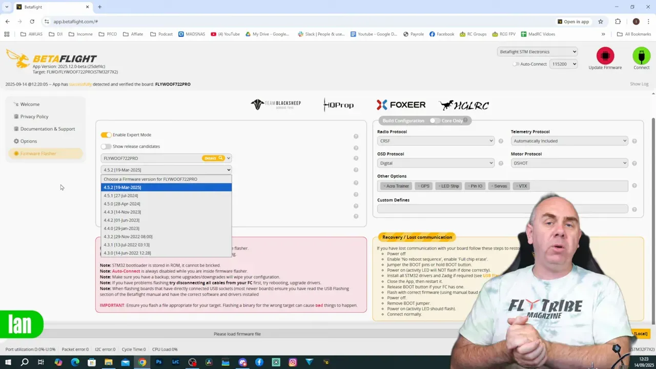Click help icon beside Motor Protocol

(x=634, y=163)
